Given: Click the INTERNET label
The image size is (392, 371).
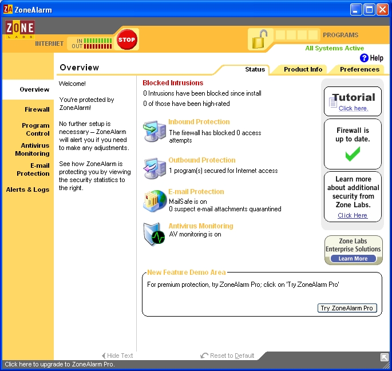Looking at the screenshot, I should (49, 44).
